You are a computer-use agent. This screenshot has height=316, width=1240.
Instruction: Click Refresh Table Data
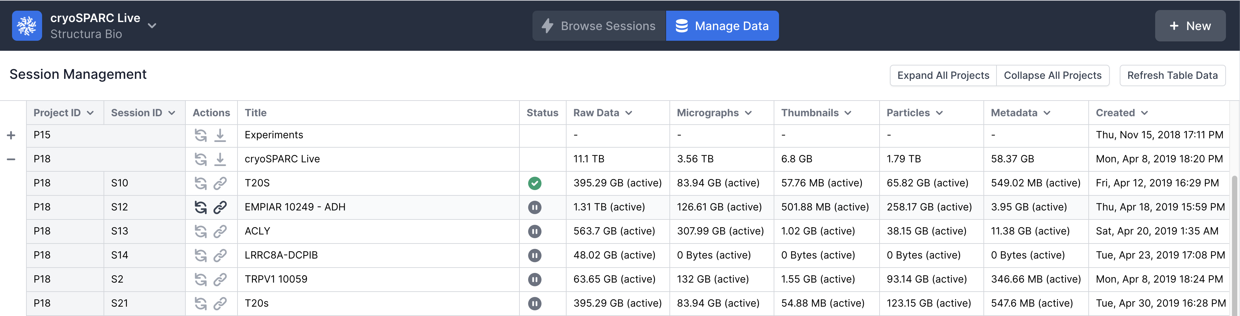tap(1172, 75)
